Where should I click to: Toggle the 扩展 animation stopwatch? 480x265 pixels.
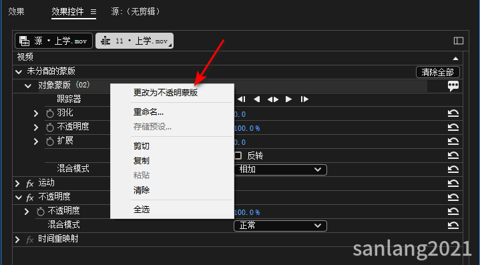50,142
